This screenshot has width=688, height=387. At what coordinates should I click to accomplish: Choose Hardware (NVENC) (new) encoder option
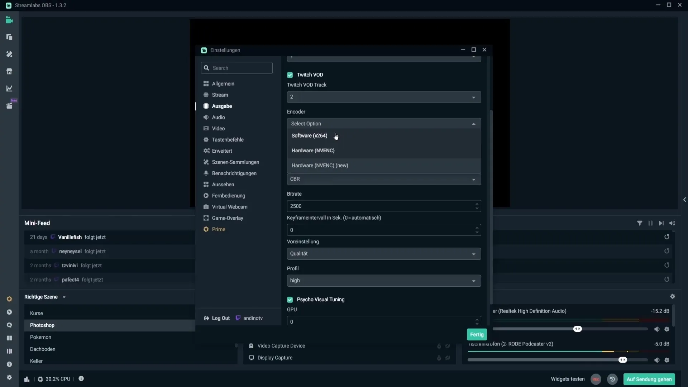click(x=384, y=166)
